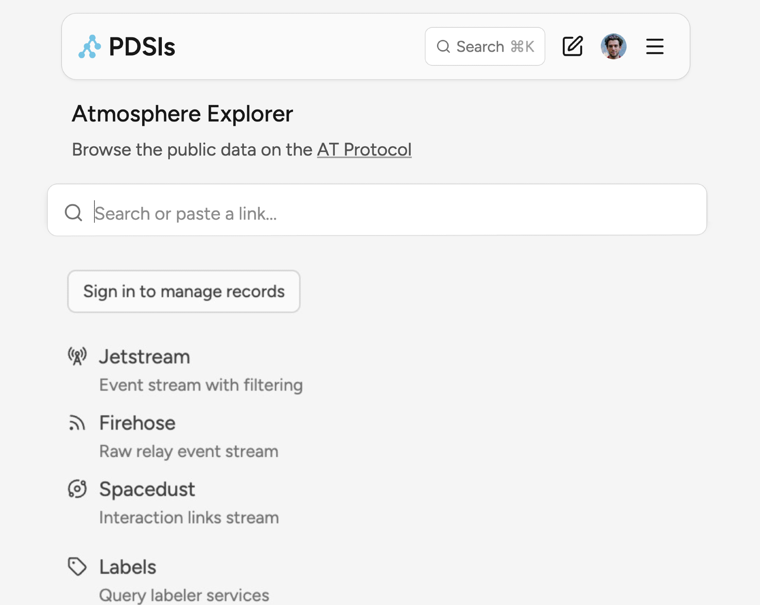The width and height of the screenshot is (760, 605).
Task: Follow the AT Protocol link
Action: point(364,149)
